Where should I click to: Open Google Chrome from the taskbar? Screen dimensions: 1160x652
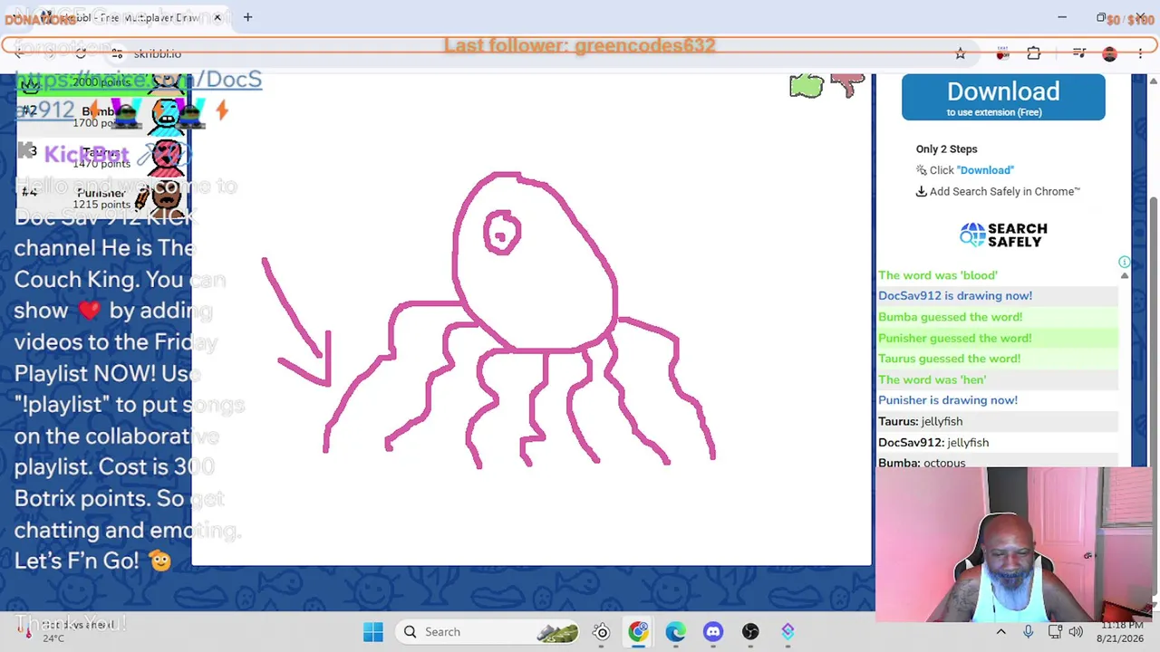click(639, 632)
